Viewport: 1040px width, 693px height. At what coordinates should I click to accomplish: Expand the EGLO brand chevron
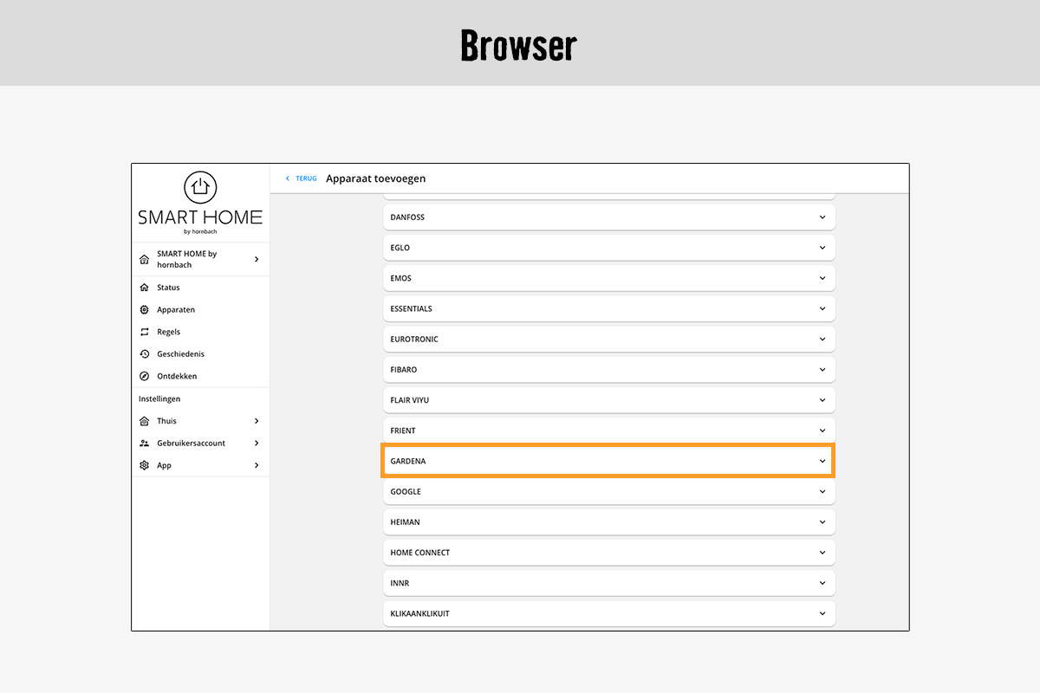tap(822, 248)
